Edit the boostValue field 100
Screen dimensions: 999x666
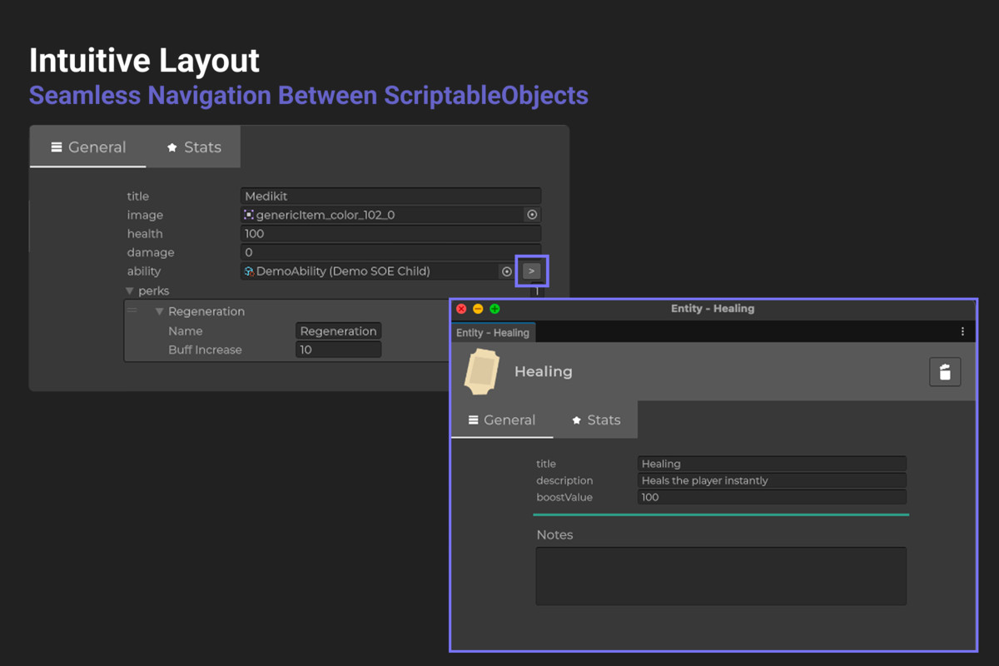772,497
